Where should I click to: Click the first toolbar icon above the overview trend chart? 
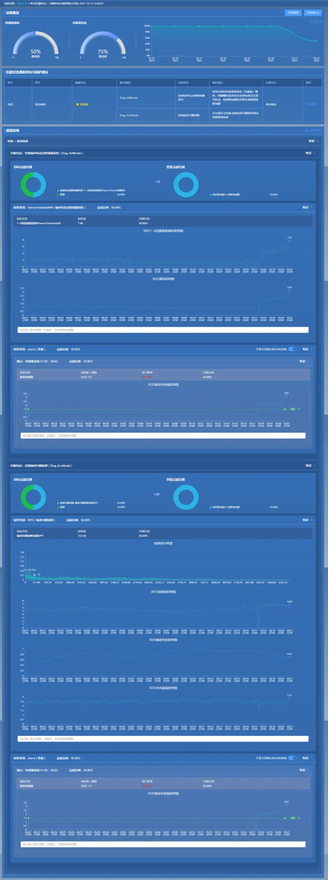[311, 22]
